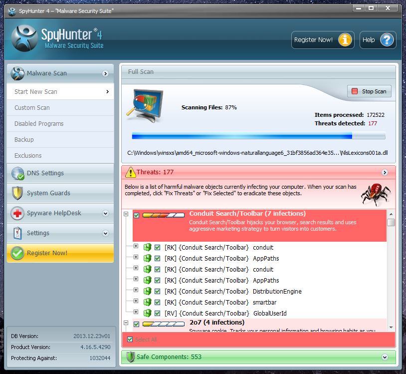Screen dimensions: 406x374
Task: Click the yellow sidebar Register Now! button
Action: [60, 253]
